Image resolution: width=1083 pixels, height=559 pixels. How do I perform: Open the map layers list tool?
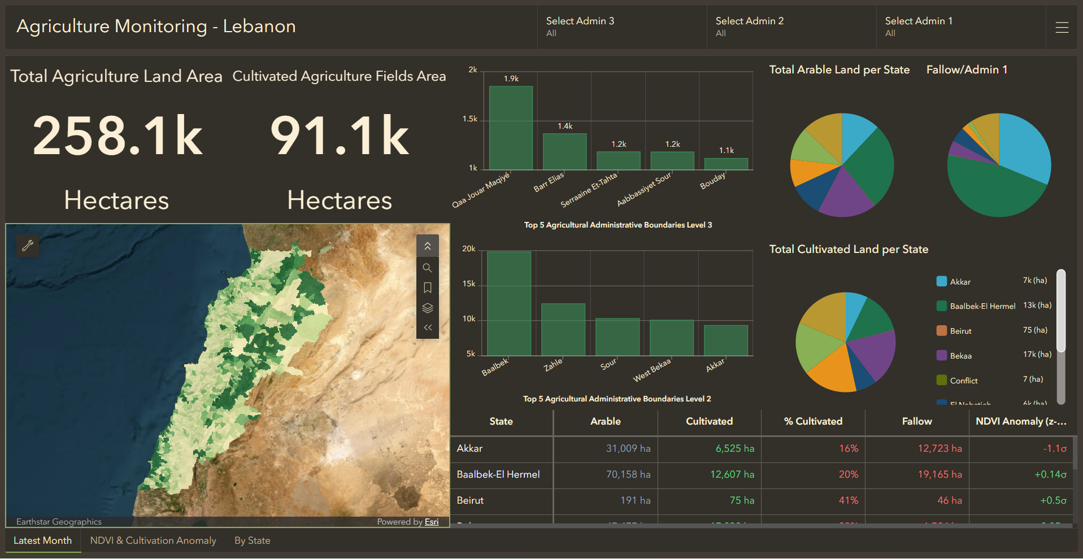(428, 308)
